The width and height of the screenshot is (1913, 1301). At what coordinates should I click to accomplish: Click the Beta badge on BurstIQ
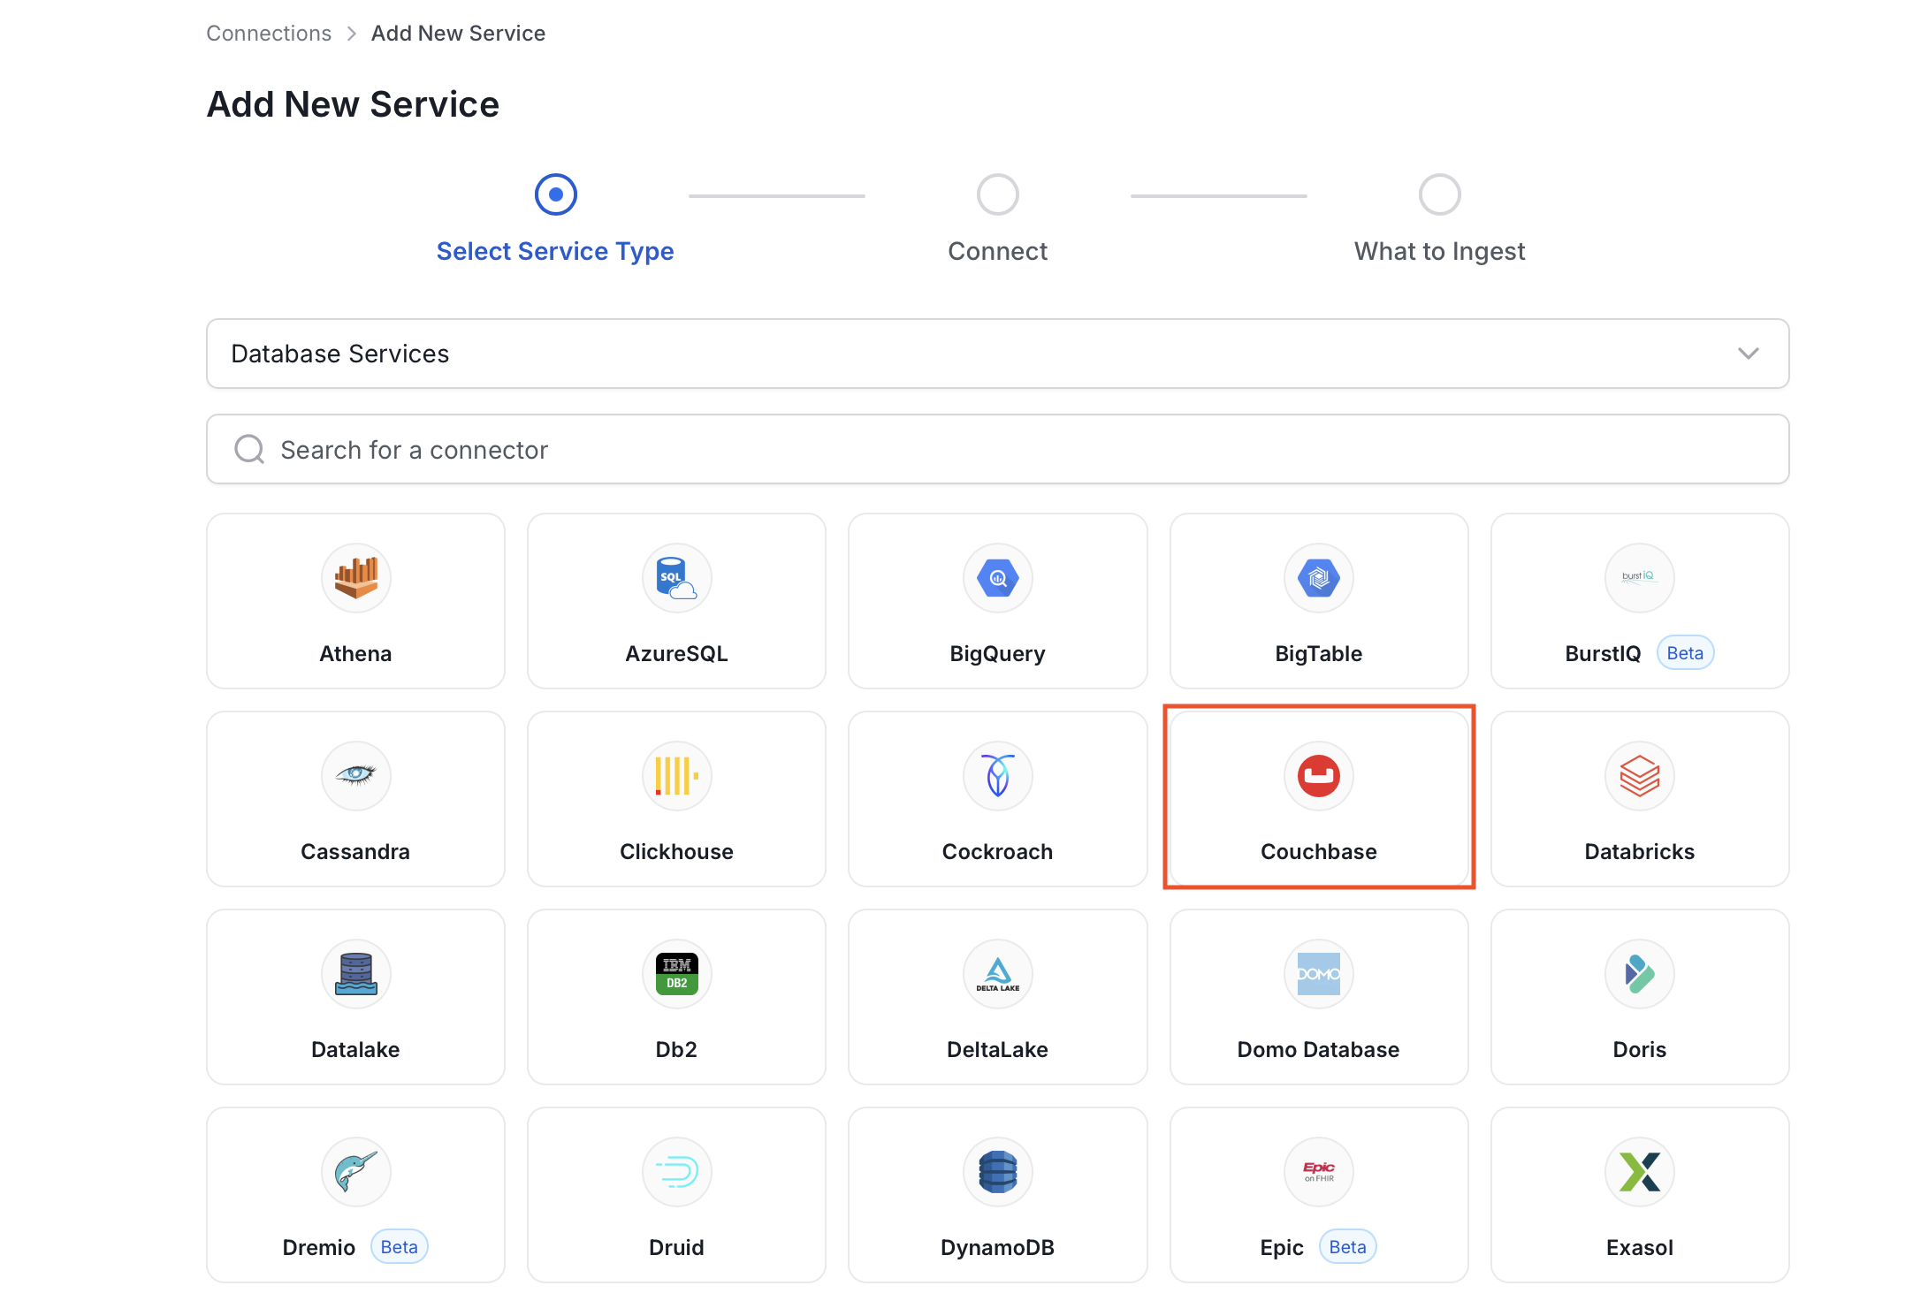click(1685, 653)
